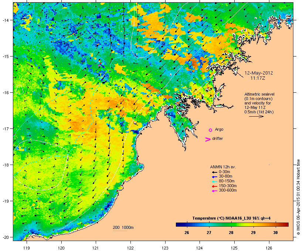Click the colored ANMN mooring vectors near 15.2S
This screenshot has height=251, width=303.
[x=101, y=65]
